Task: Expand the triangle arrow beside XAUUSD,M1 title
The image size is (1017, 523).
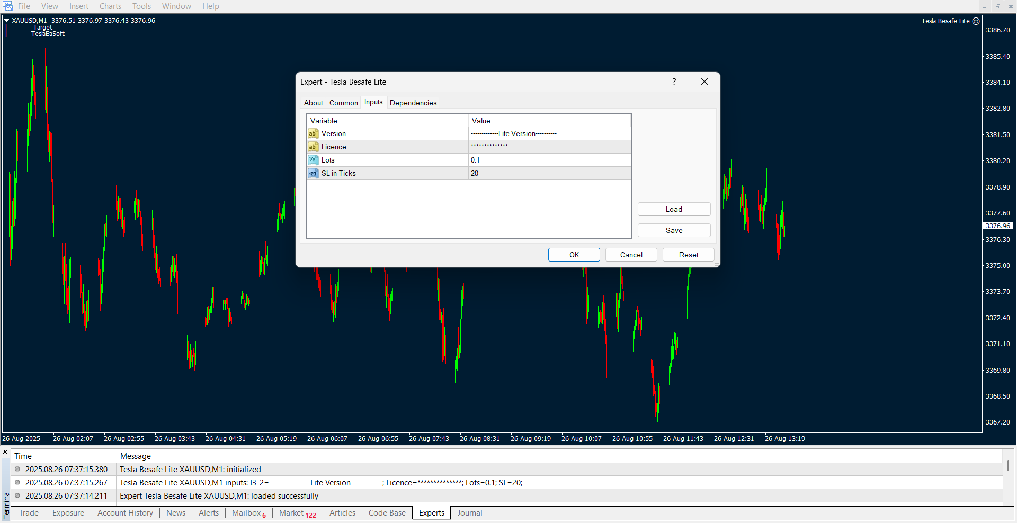Action: tap(7, 21)
